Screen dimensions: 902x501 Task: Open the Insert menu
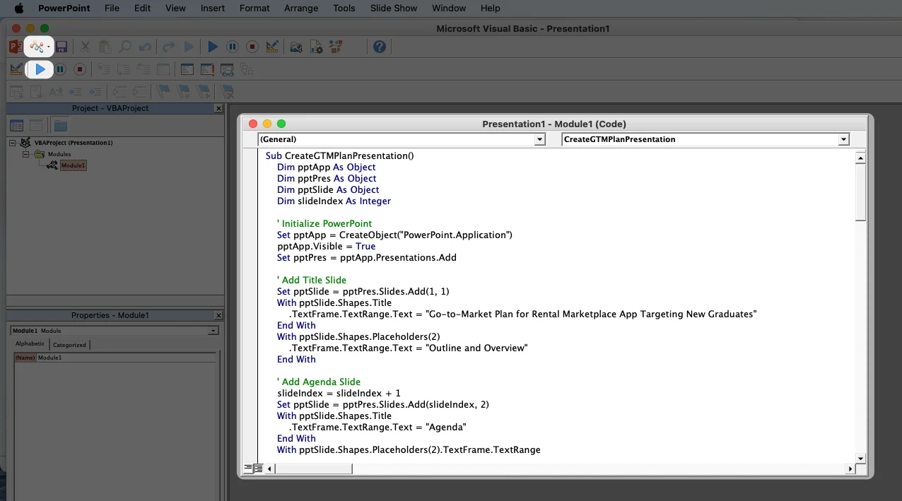(x=213, y=8)
